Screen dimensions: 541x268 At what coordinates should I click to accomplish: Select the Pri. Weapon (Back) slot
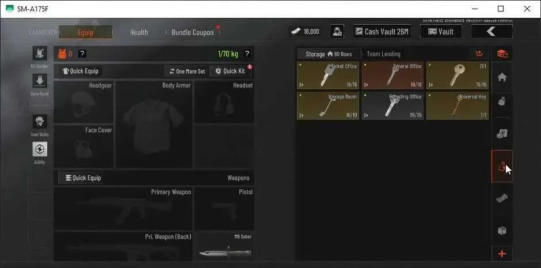tap(124, 246)
